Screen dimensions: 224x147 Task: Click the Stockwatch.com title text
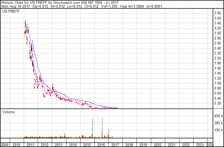tap(67, 3)
